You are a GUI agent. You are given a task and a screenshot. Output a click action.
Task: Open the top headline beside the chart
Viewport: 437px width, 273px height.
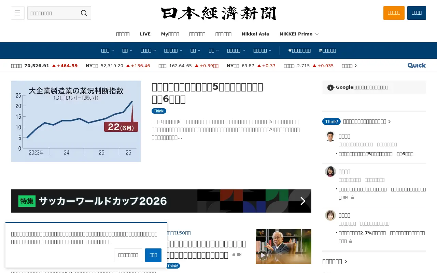pyautogui.click(x=207, y=93)
